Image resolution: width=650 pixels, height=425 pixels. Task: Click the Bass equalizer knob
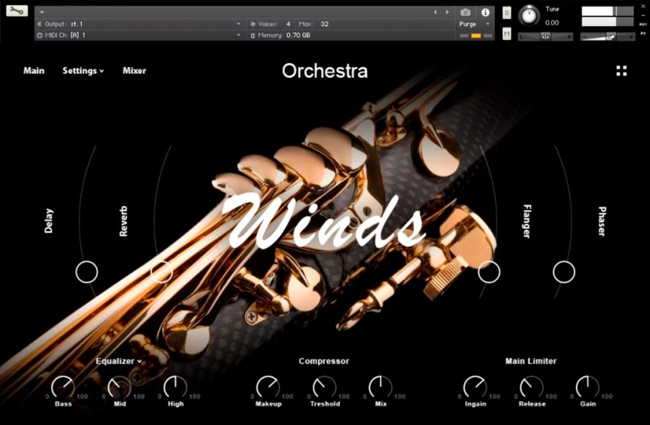(63, 388)
